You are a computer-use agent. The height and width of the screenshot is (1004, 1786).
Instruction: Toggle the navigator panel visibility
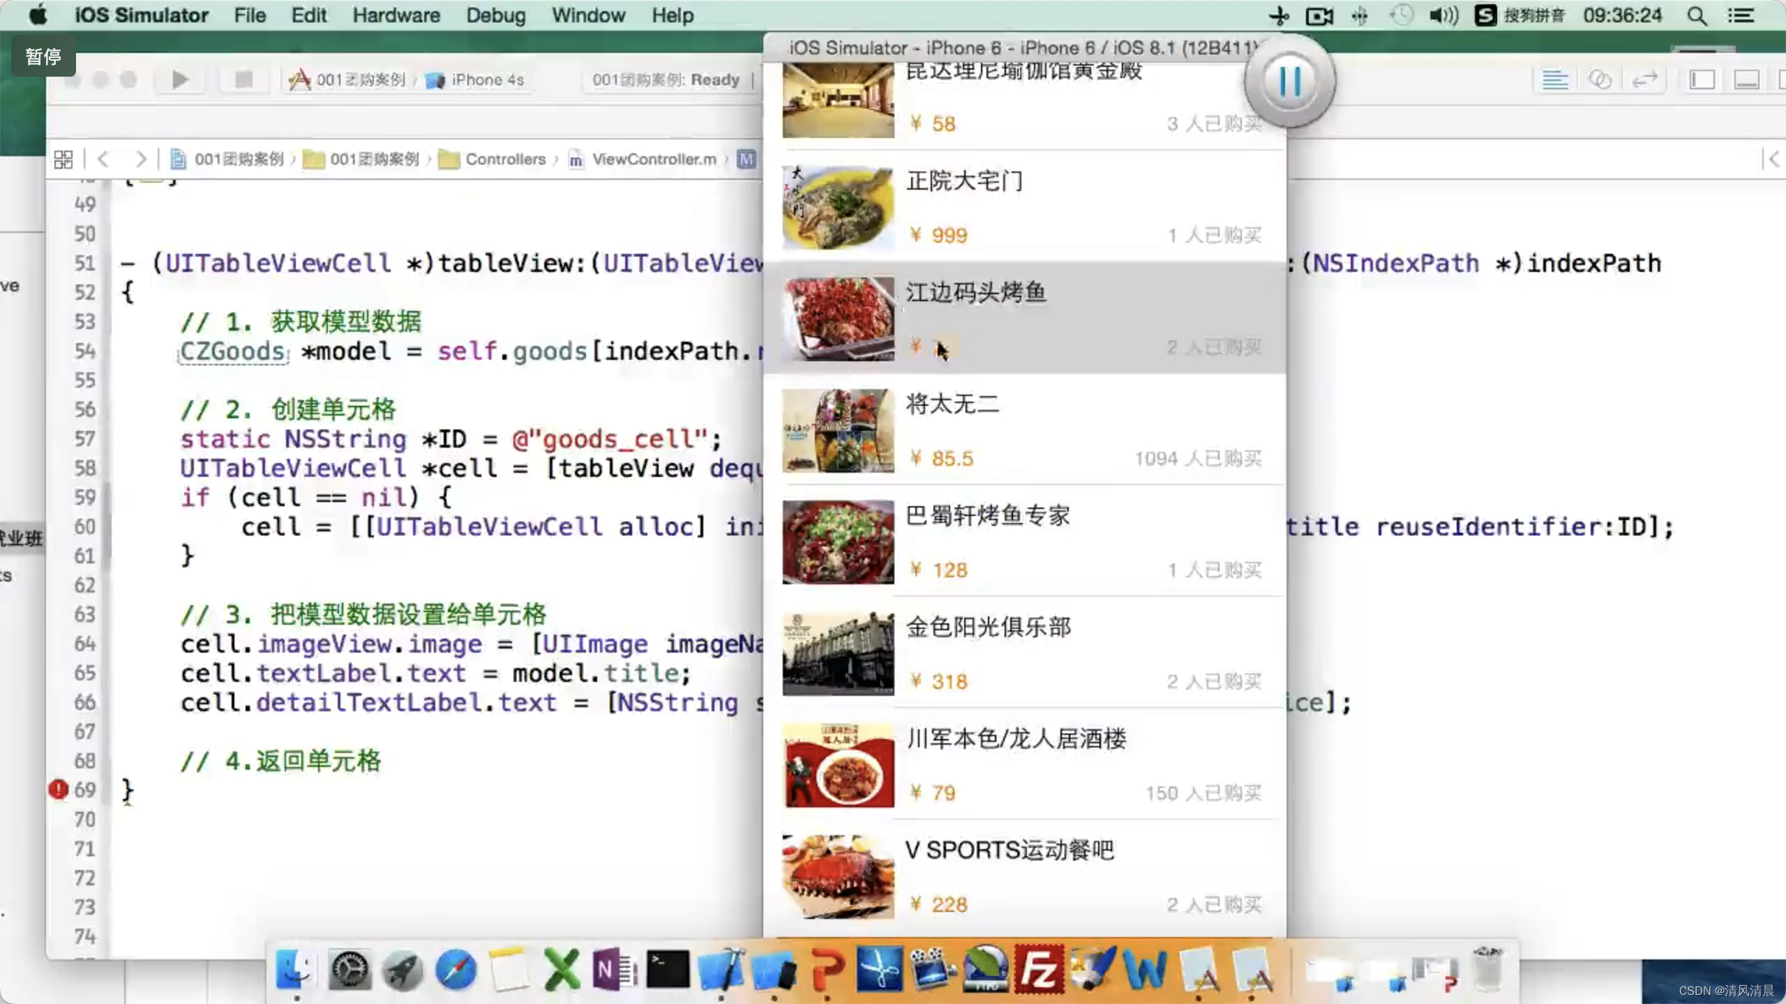point(1702,79)
